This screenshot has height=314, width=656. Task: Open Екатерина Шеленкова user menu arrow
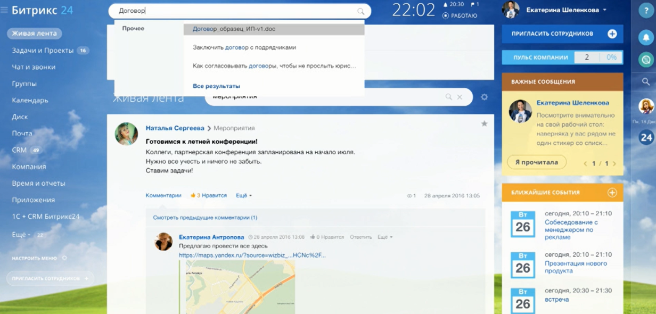(605, 10)
